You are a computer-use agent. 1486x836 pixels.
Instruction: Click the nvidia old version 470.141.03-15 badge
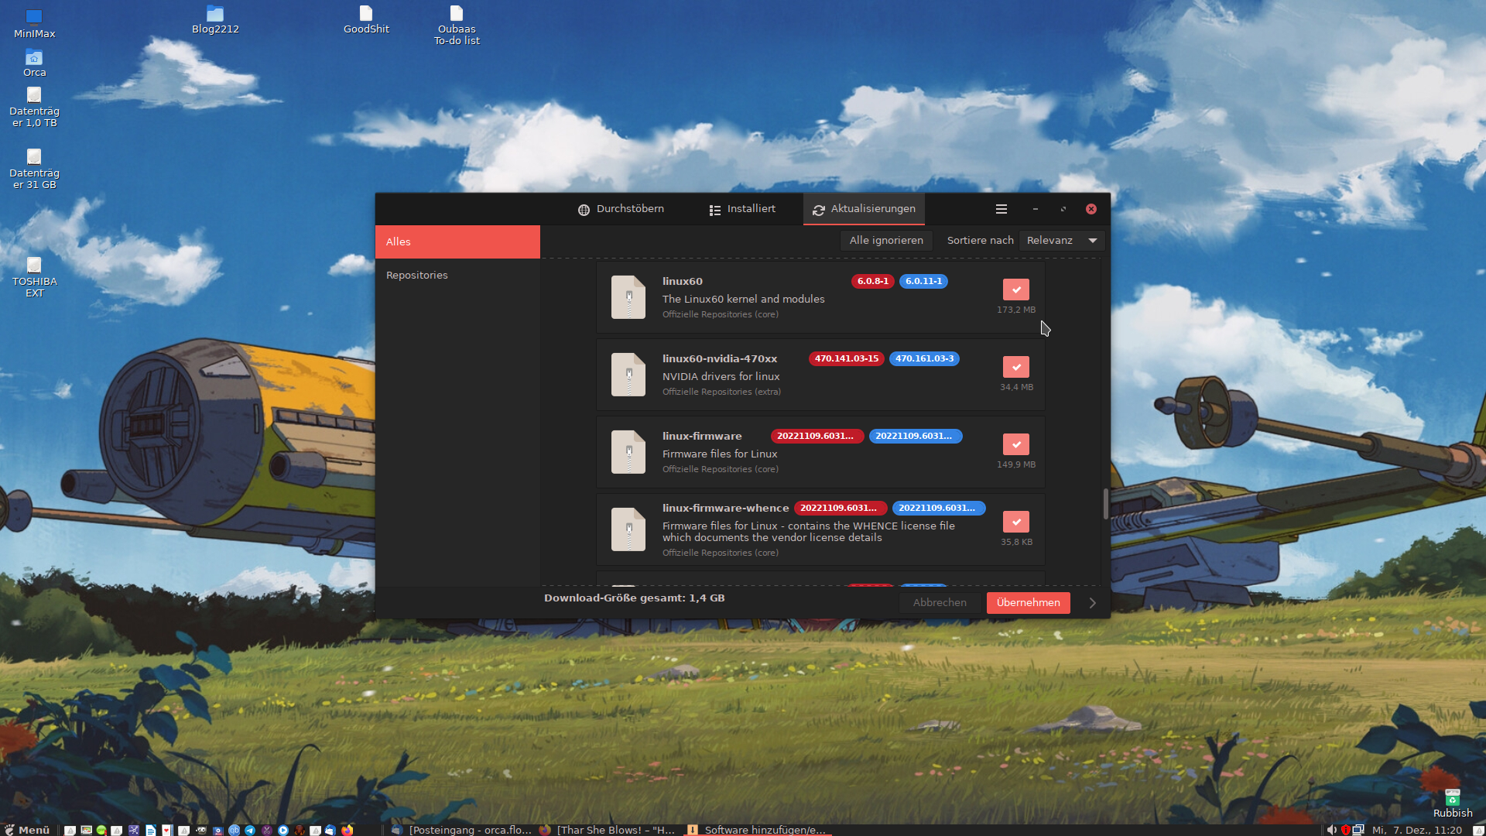pyautogui.click(x=846, y=359)
